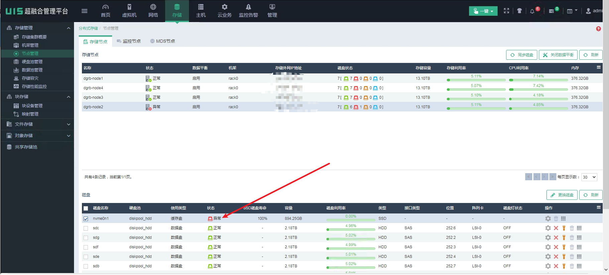Open the 虚拟机 top navigation menu
This screenshot has height=275, width=609.
tap(129, 11)
